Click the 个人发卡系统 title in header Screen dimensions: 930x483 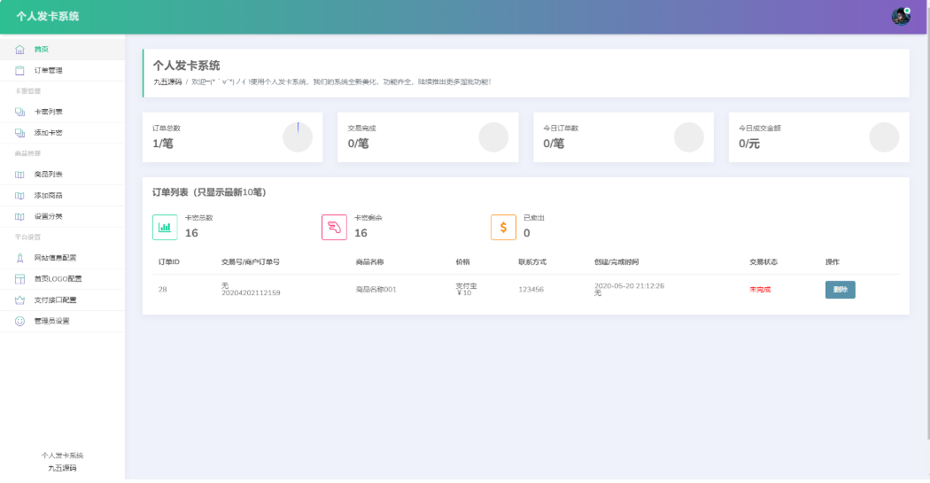47,16
